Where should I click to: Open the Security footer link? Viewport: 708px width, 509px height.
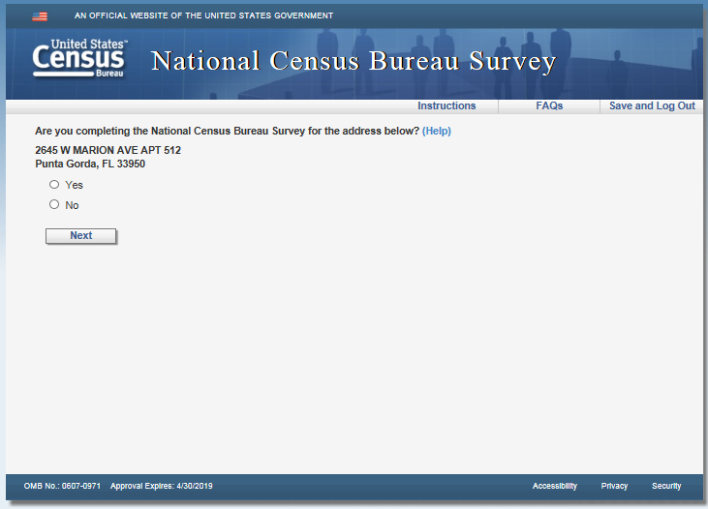[666, 486]
